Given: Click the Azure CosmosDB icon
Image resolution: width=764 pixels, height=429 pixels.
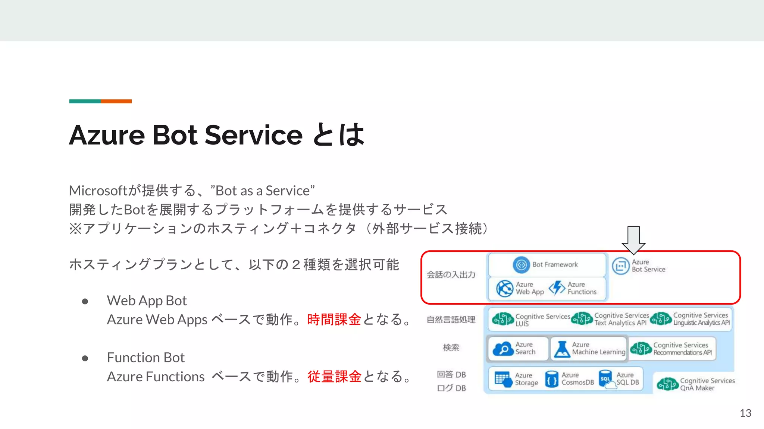Looking at the screenshot, I should coord(551,379).
